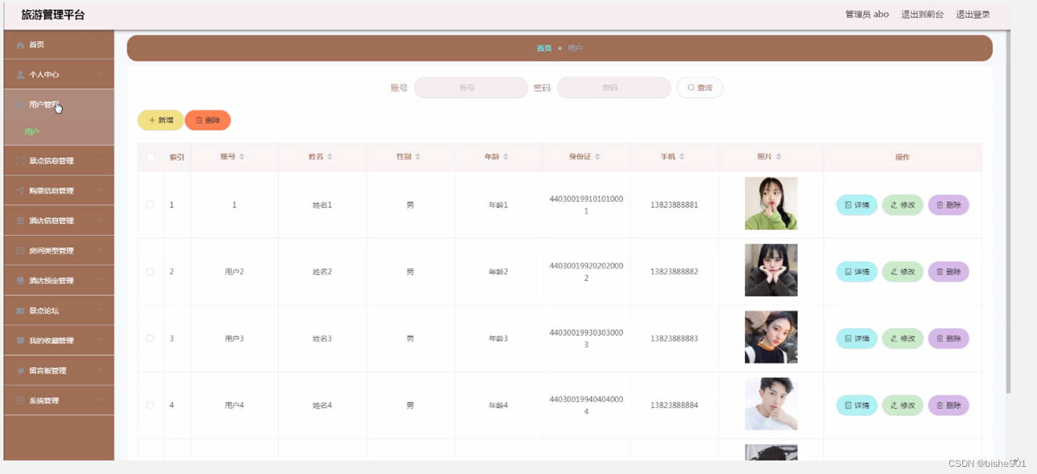This screenshot has height=474, width=1037.
Task: Click the photo thumbnail in row 姓名1
Action: tap(771, 203)
